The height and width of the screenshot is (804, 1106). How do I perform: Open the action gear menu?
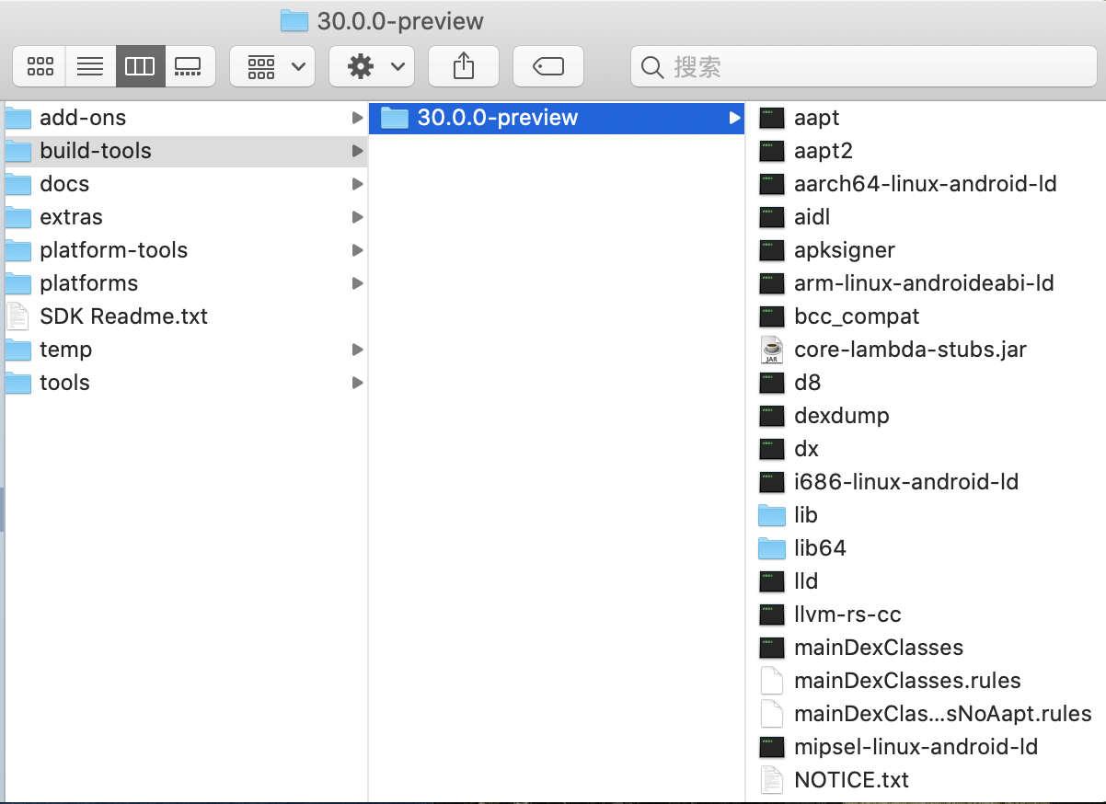[372, 65]
